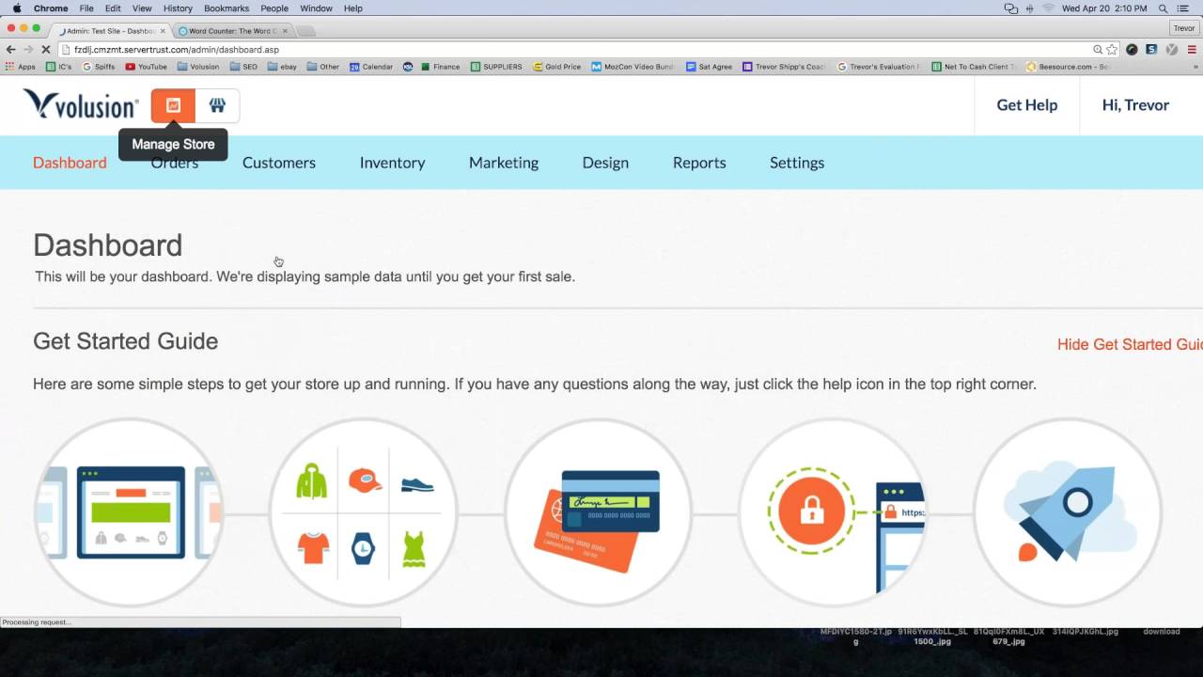Open the SUPPLIERS bookmark
Viewport: 1203px width, 677px height.
pos(496,67)
